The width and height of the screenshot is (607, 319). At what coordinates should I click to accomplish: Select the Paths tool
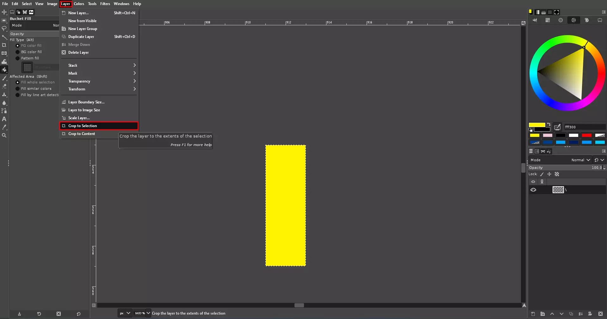point(4,111)
